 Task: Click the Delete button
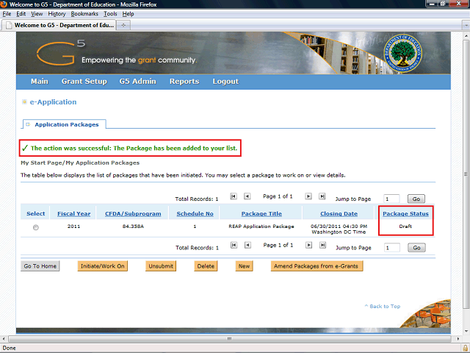206,266
